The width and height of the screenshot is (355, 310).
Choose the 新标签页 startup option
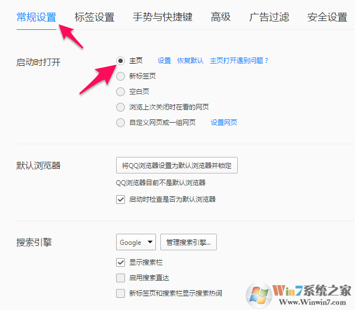[x=121, y=76]
